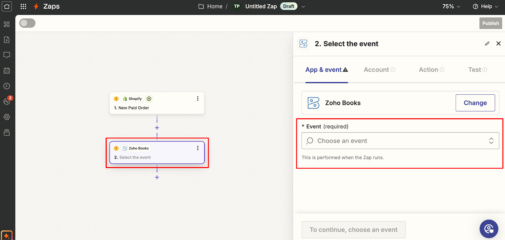The width and height of the screenshot is (505, 240).
Task: Click the Zoho Books icon in the panel header
Action: point(304,43)
